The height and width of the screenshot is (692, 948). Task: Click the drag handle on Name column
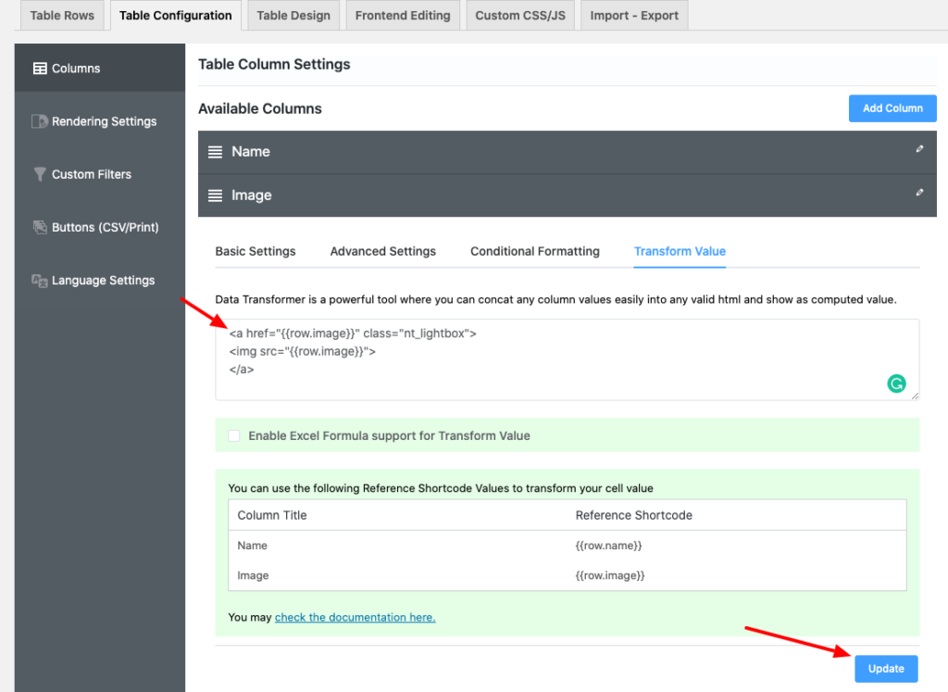click(x=215, y=152)
